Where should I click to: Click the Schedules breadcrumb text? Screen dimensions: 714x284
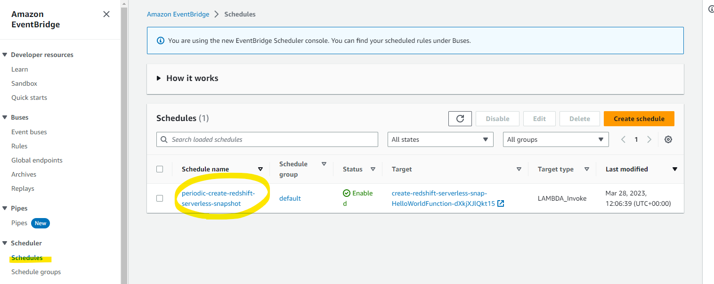tap(240, 14)
